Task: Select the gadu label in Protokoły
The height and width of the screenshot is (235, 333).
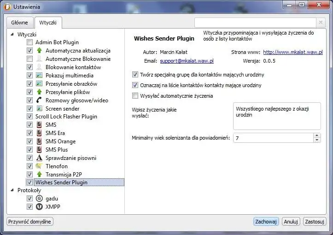Action: [52, 199]
